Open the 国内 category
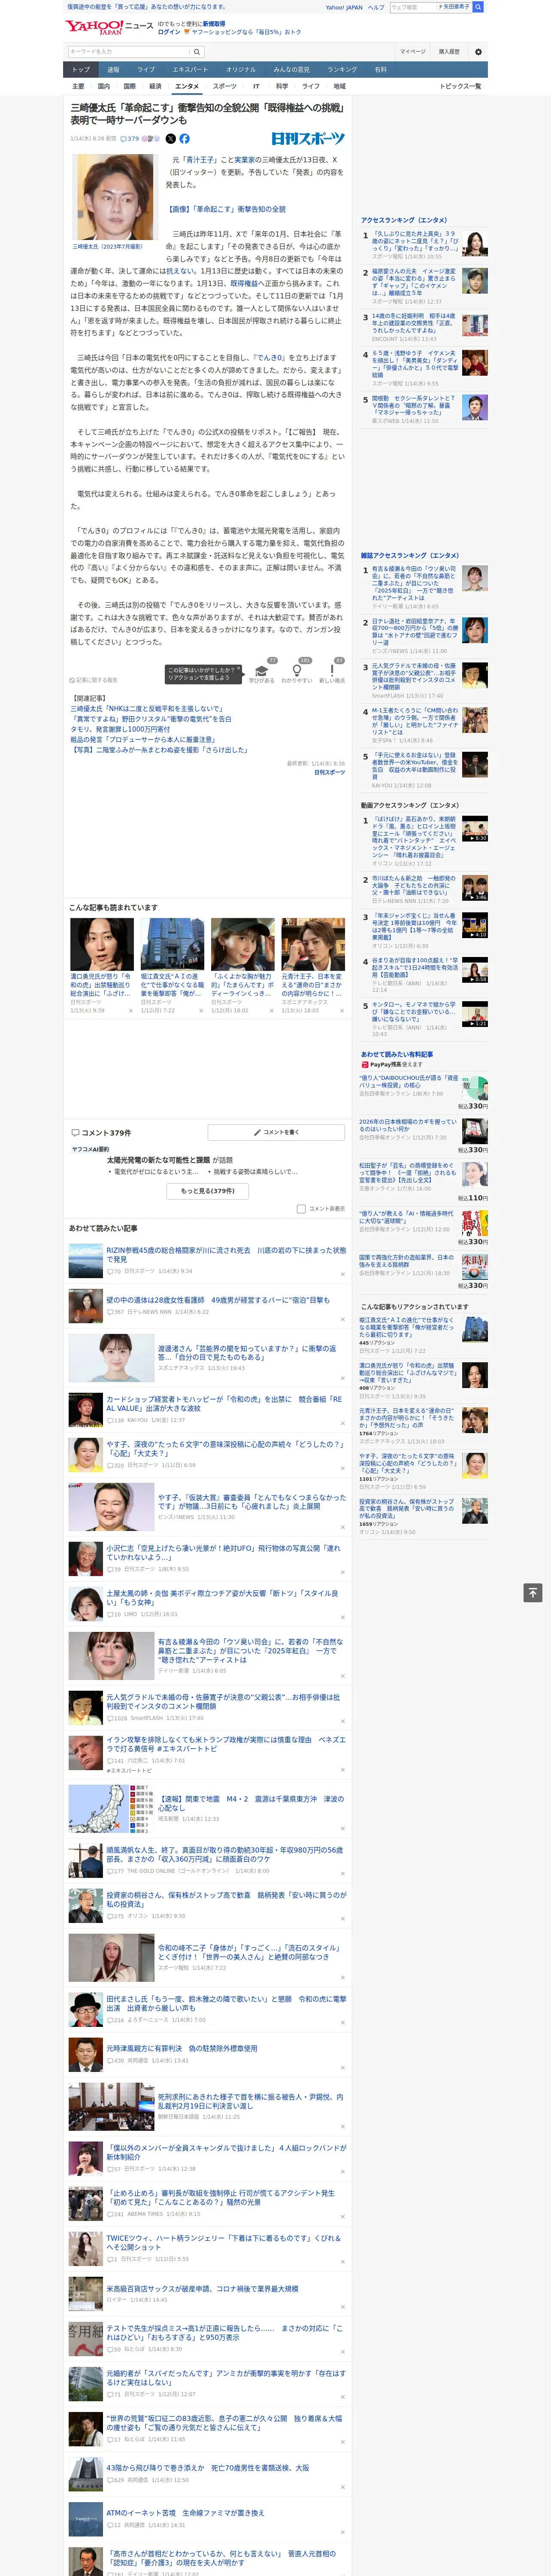 point(104,86)
